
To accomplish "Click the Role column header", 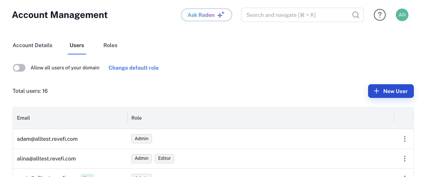I will (x=136, y=118).
